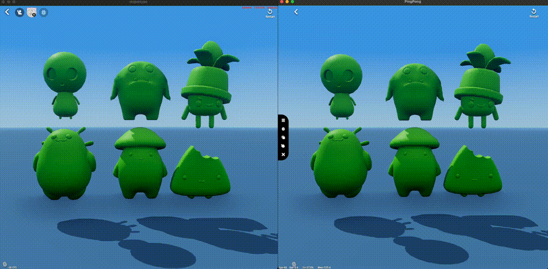Open the hamburger menu in black side panel
Viewport: 548px width, 269px height.
coord(283,120)
